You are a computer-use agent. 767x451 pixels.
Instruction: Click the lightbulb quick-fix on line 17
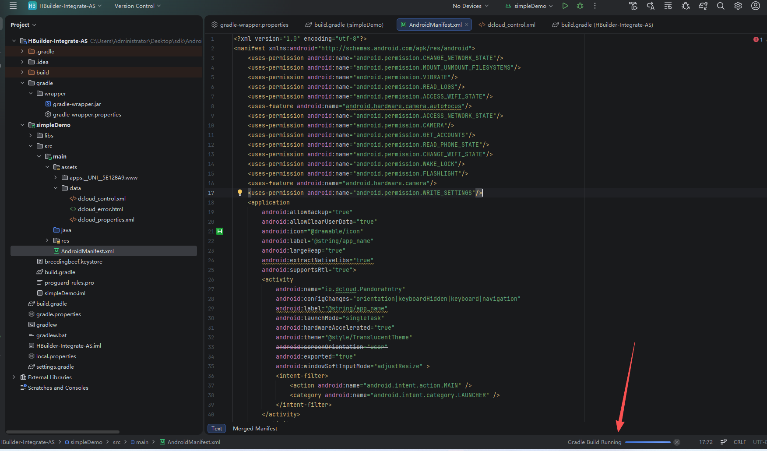(x=240, y=192)
